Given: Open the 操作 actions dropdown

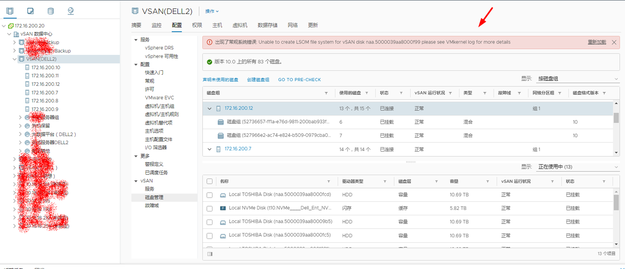Looking at the screenshot, I should 212,11.
